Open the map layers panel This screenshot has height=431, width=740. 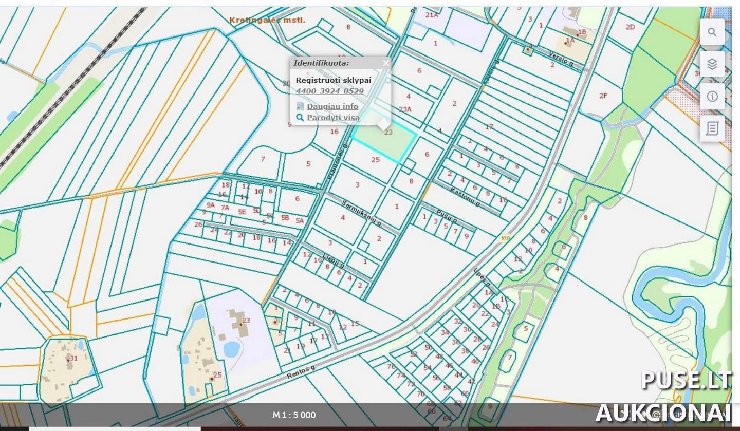[712, 64]
